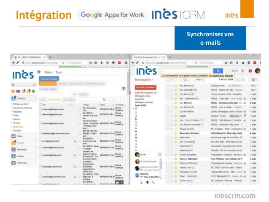Go to next page of Gmail messages
This screenshot has height=202, width=269.
click(243, 80)
